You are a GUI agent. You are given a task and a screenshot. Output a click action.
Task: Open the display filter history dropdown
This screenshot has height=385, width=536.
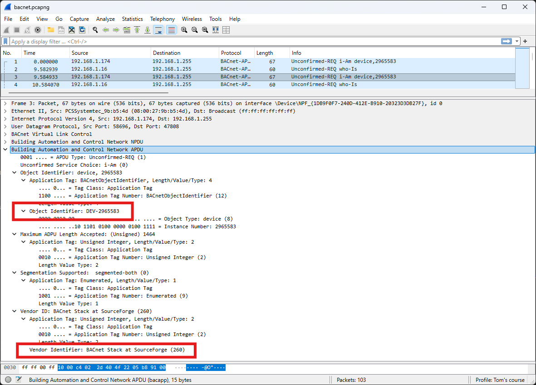pos(517,41)
